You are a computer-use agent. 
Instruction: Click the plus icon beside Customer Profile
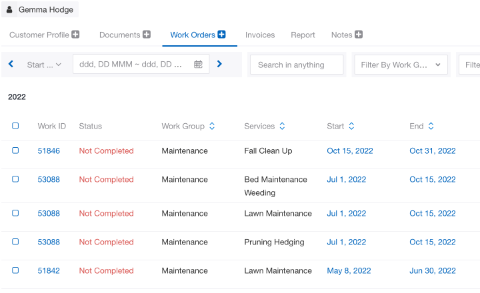(x=75, y=35)
